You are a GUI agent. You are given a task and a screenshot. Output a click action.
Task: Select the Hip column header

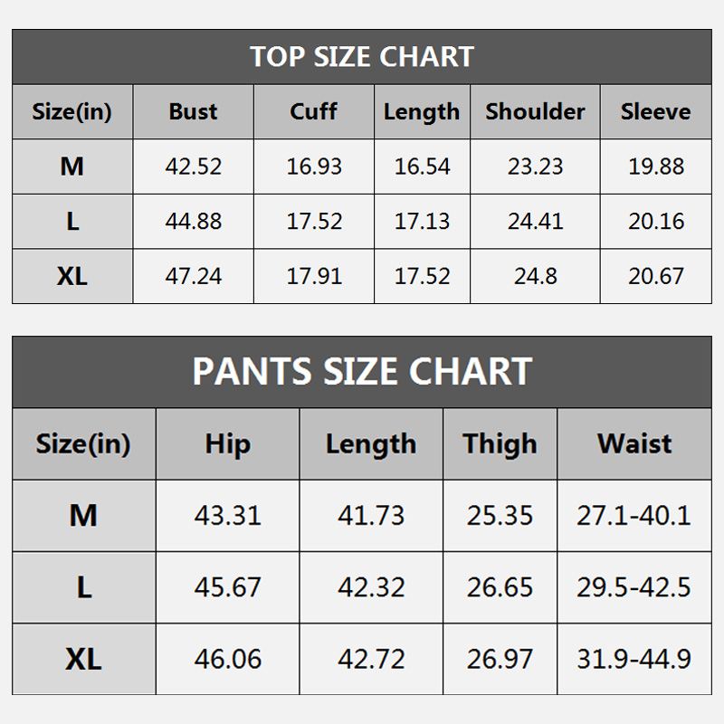tap(227, 444)
